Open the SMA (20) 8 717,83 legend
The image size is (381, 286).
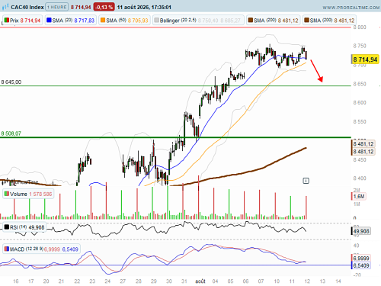point(71,20)
